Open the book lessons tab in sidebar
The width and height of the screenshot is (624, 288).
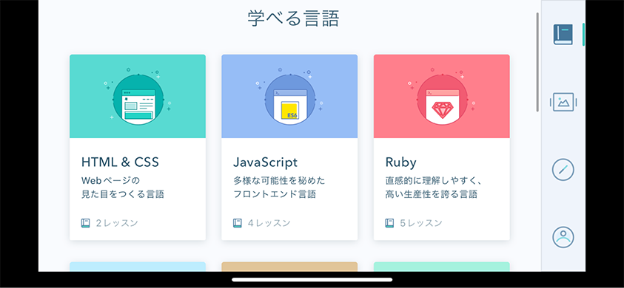[x=563, y=34]
